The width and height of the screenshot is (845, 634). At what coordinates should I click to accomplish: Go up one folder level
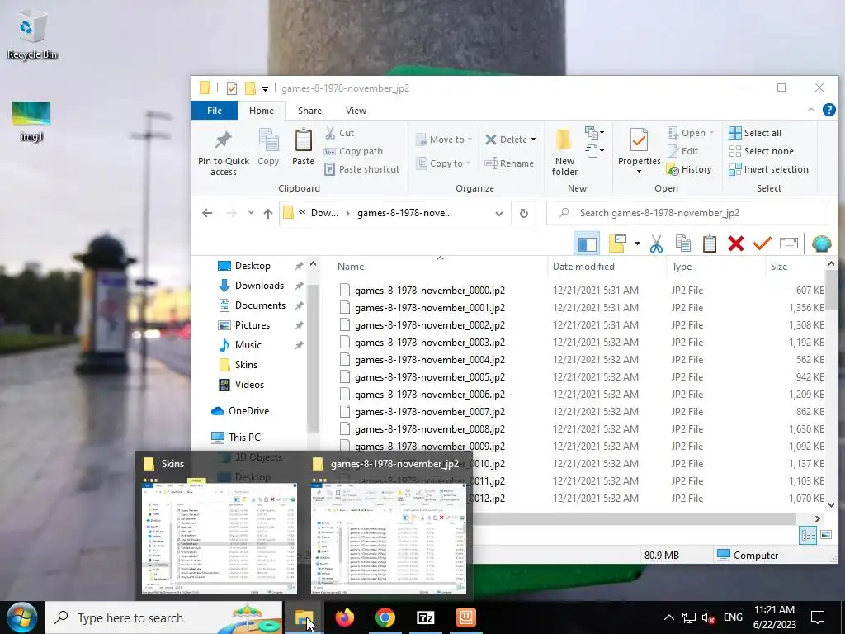click(268, 213)
